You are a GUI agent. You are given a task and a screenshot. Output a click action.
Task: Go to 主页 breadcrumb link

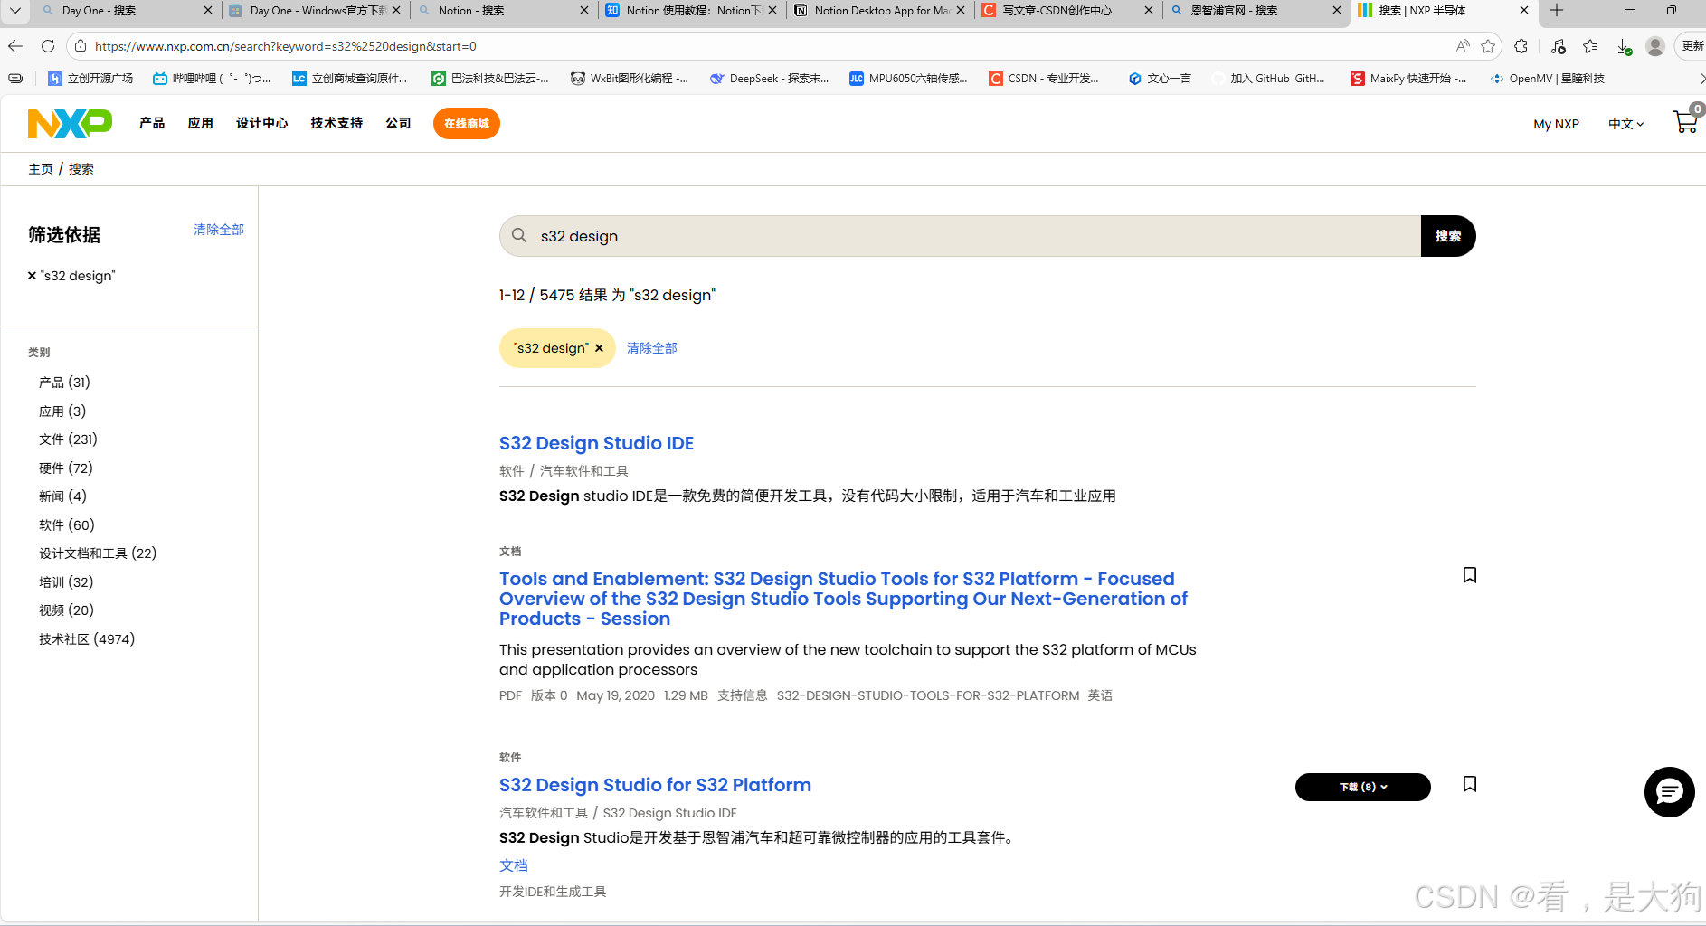pyautogui.click(x=41, y=169)
